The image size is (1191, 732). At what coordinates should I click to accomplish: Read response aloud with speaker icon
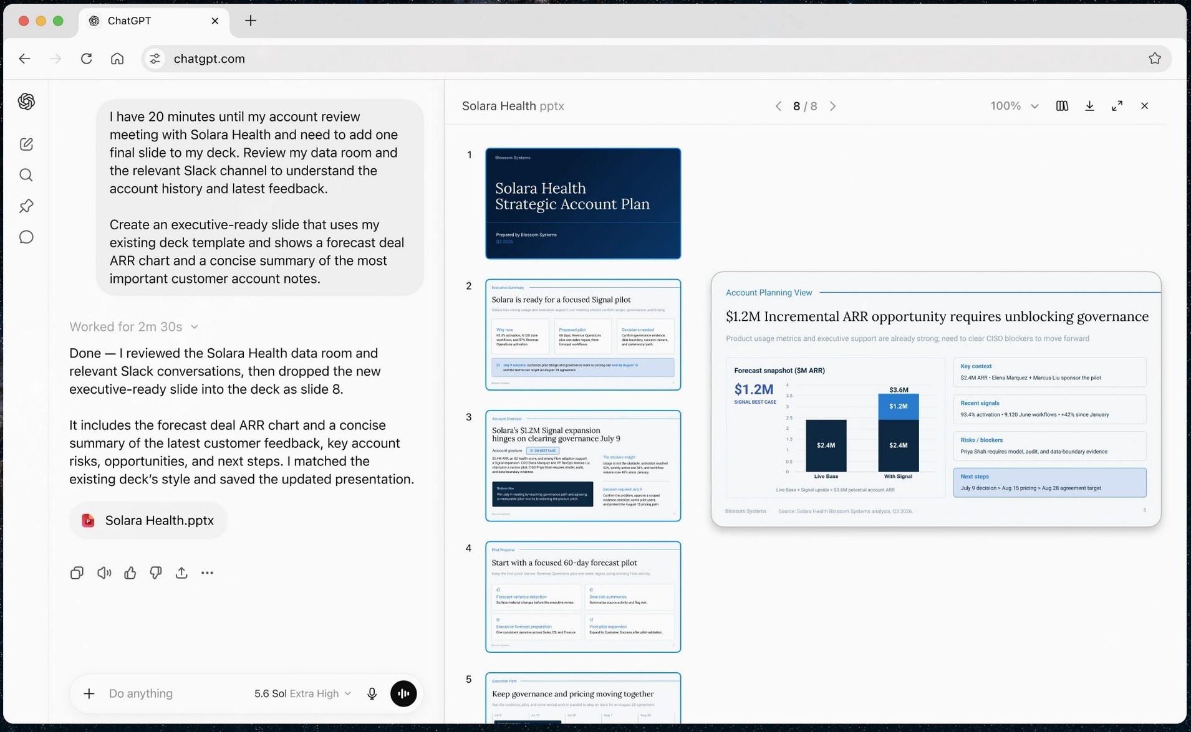(x=104, y=573)
